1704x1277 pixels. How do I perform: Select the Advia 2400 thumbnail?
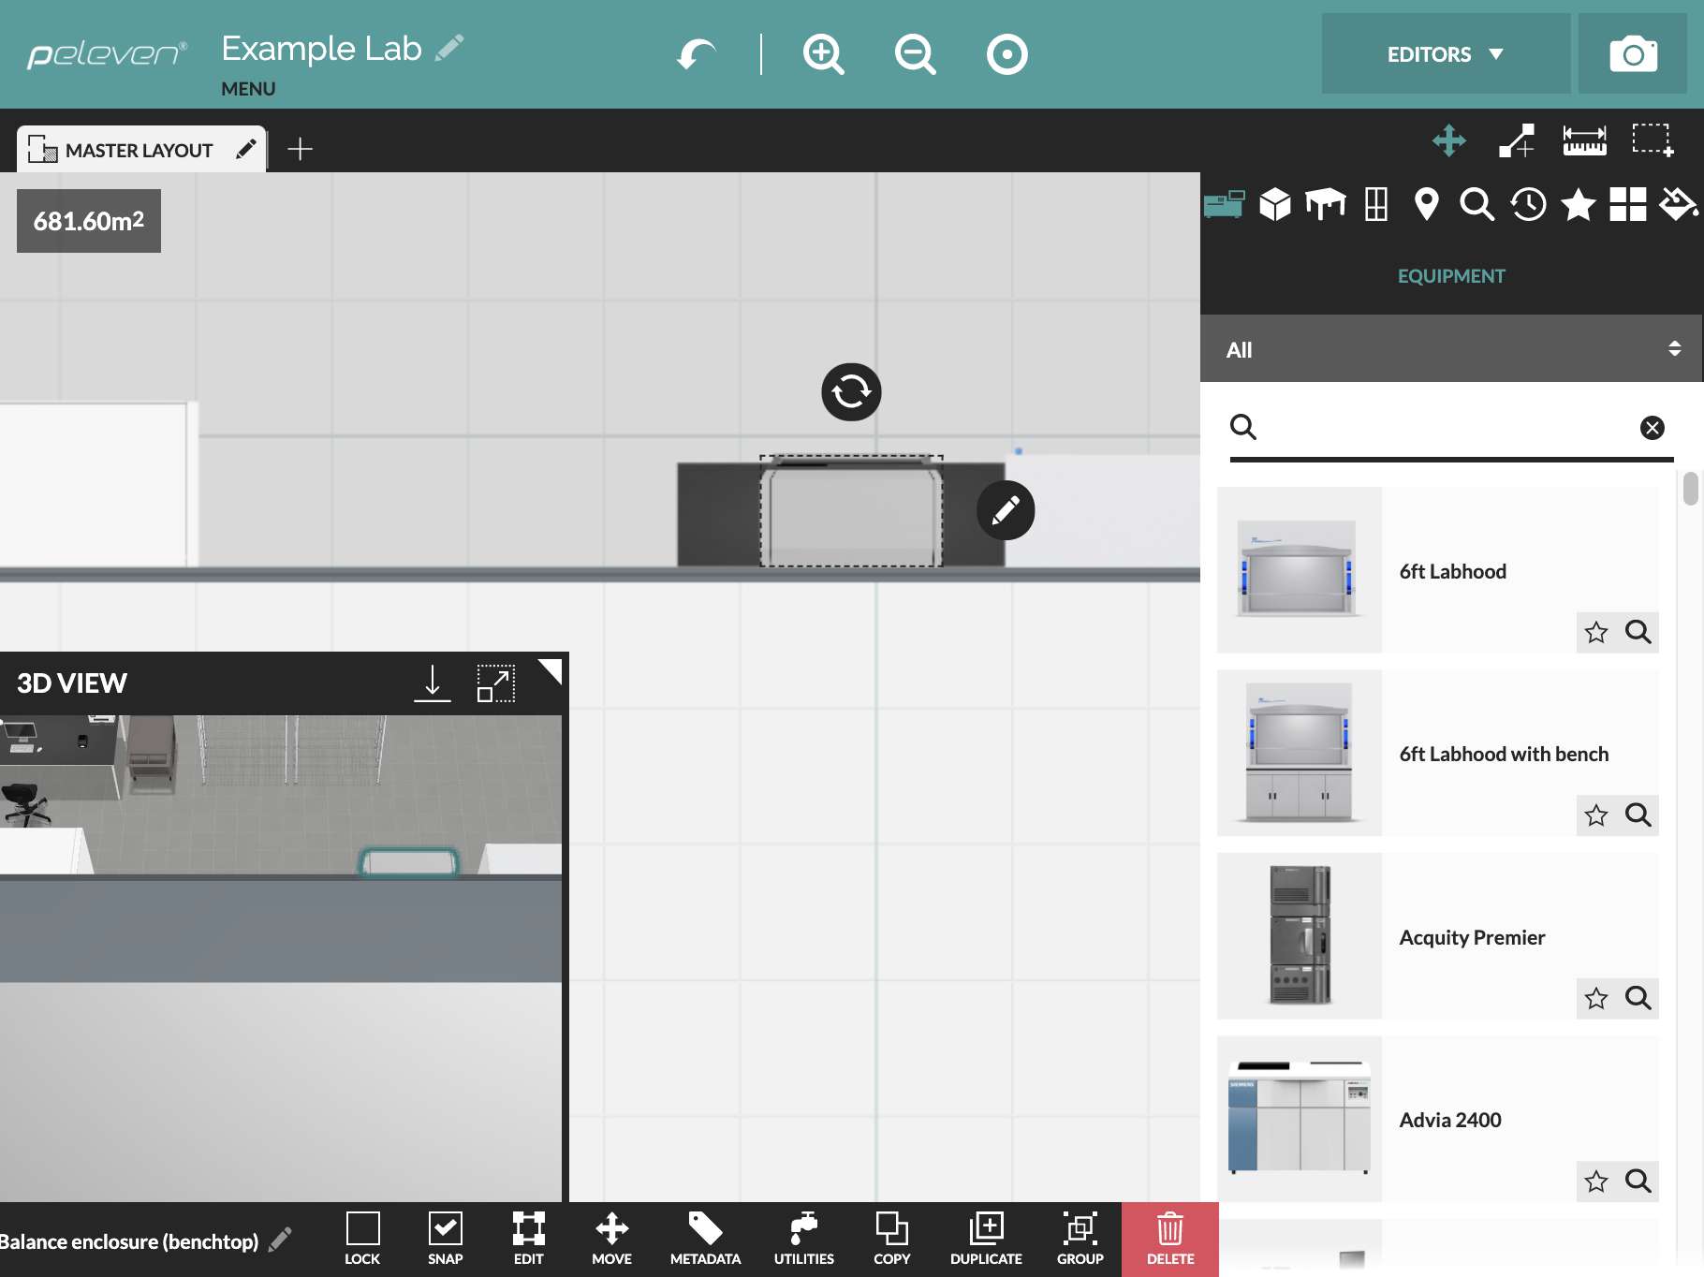[x=1299, y=1119]
